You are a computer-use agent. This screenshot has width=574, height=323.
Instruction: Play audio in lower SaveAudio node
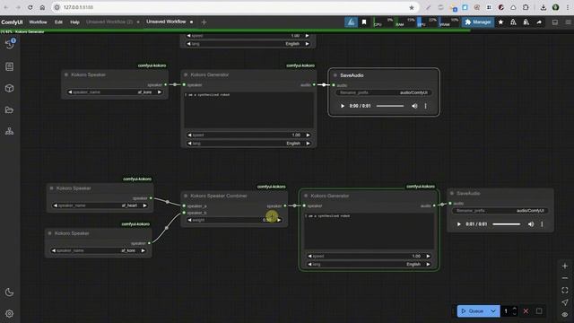tap(458, 224)
